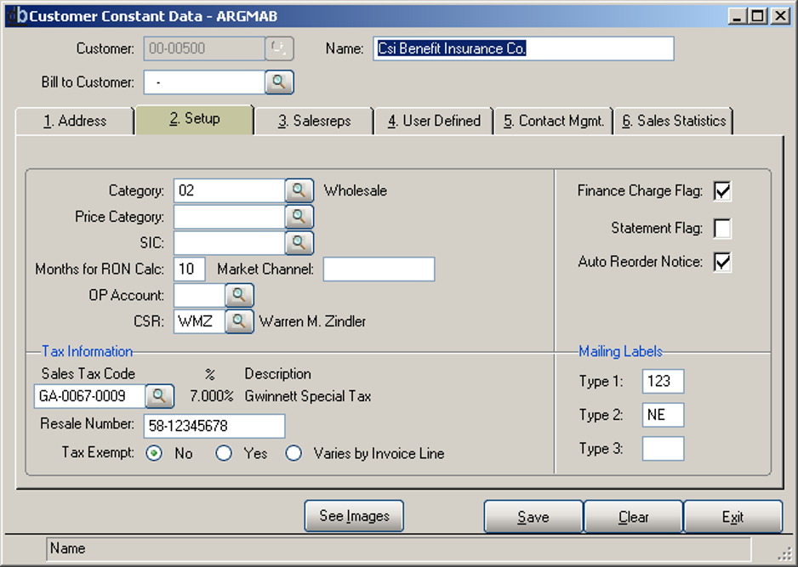Exit the Customer Constant Data window
Image resolution: width=798 pixels, height=567 pixels.
tap(732, 517)
